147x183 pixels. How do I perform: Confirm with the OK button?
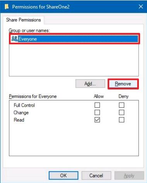63,176
